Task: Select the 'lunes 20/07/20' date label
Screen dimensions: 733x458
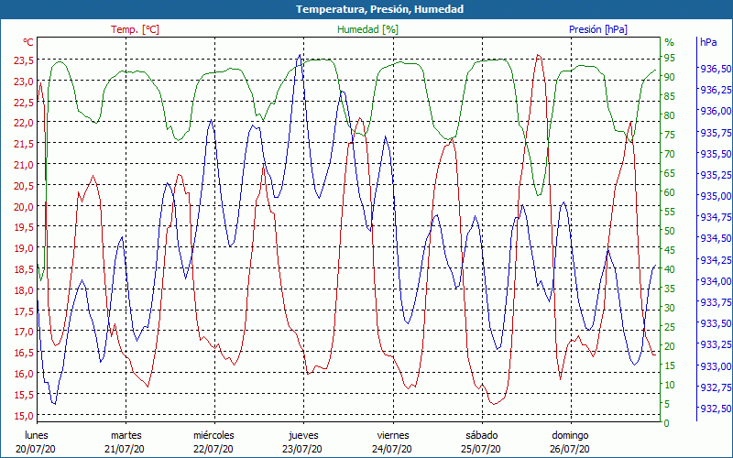Action: click(x=36, y=442)
